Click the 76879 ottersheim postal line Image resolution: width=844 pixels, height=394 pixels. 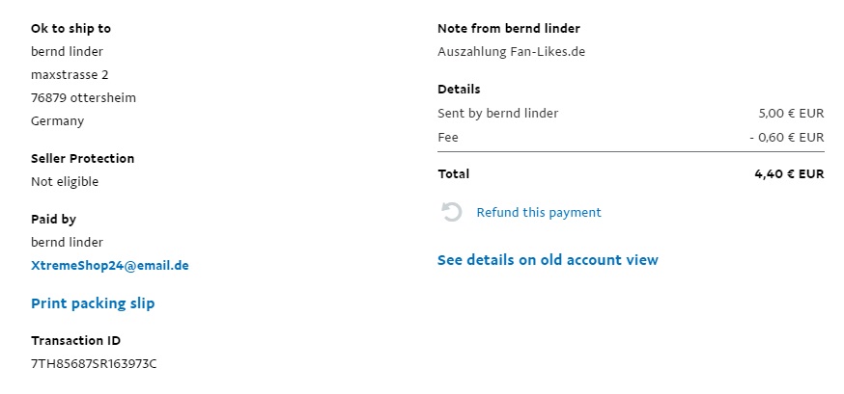click(x=83, y=97)
